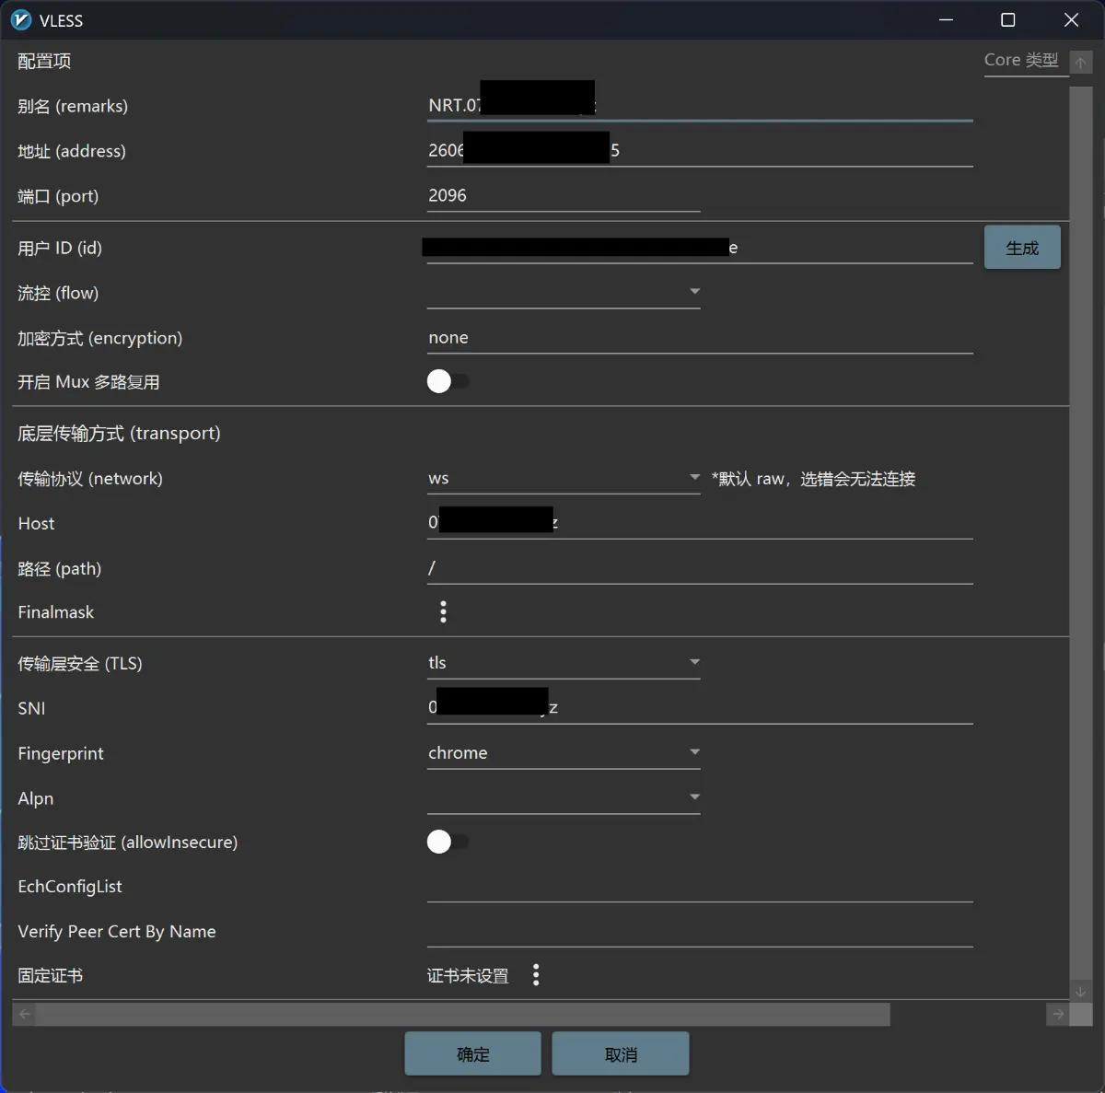Open the TLS transport security dropdown
This screenshot has width=1105, height=1093.
coord(564,662)
